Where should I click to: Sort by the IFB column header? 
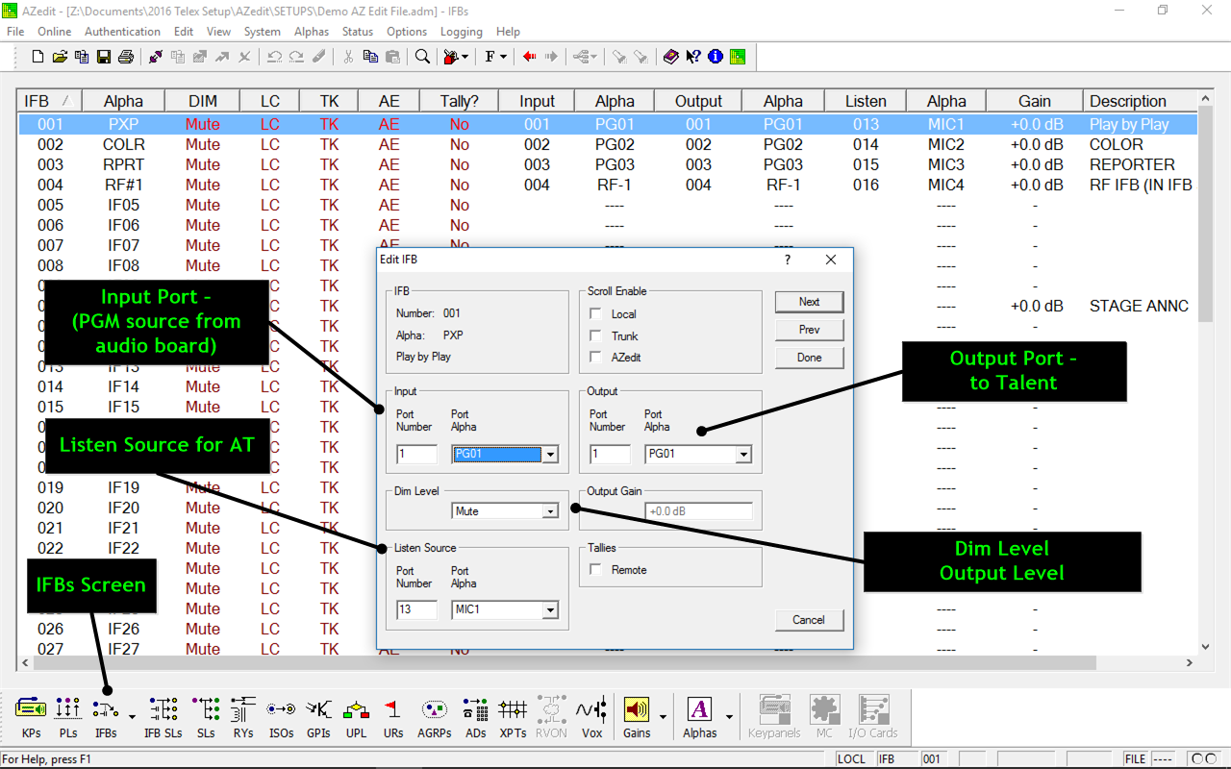pos(50,101)
